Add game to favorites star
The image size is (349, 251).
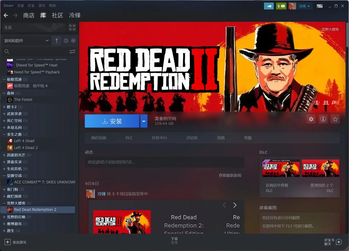pos(335,119)
